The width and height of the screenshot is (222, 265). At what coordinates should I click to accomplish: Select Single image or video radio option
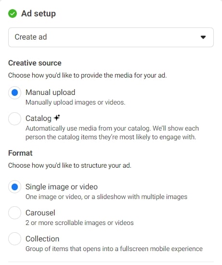tap(15, 187)
